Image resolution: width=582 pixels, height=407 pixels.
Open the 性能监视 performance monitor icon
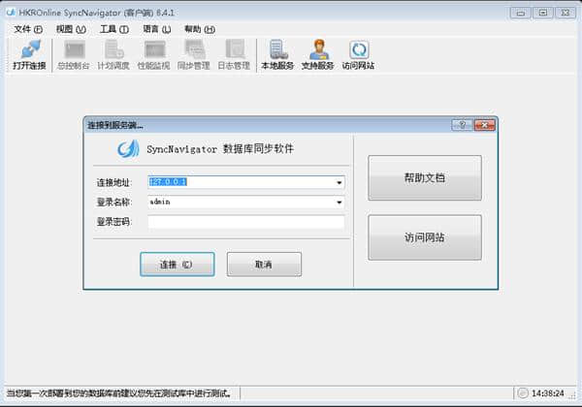pyautogui.click(x=153, y=55)
